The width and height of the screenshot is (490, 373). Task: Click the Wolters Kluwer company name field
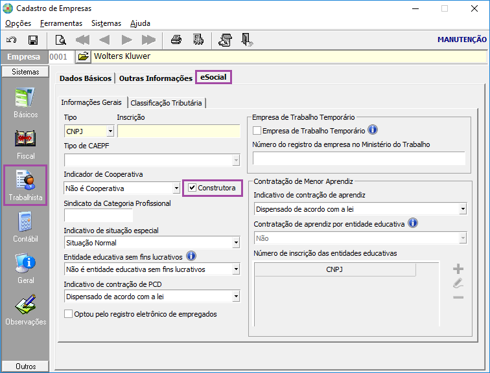click(x=289, y=56)
